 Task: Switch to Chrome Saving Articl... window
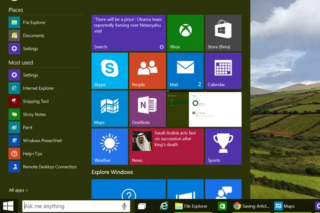[251, 206]
